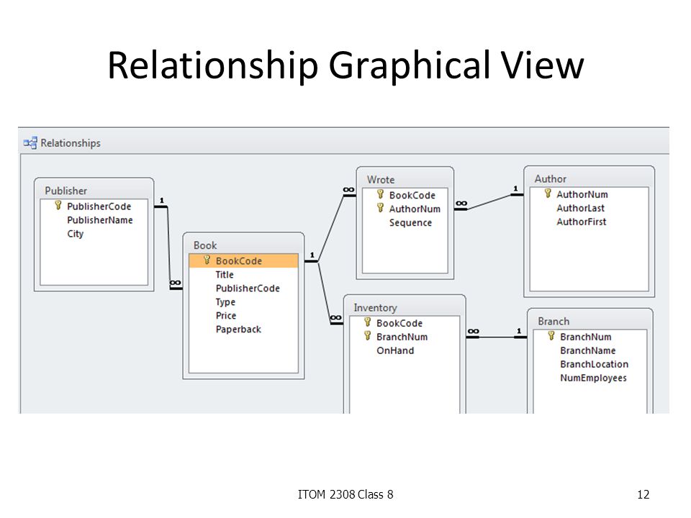This screenshot has height=518, width=691.
Task: Select AuthorFirst field in Author table
Action: (589, 222)
